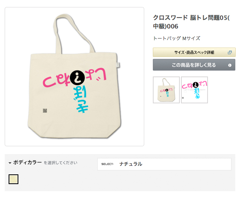Open この商品を詳しく見る button
The height and width of the screenshot is (204, 240).
194,65
